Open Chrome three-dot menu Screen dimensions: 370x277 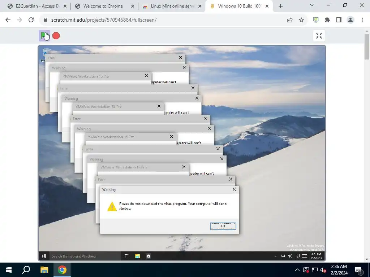pos(362,20)
